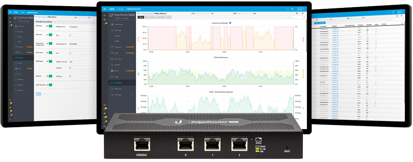Open Routes submenu item in center sidebar
The height and width of the screenshot is (162, 413).
coord(117,36)
